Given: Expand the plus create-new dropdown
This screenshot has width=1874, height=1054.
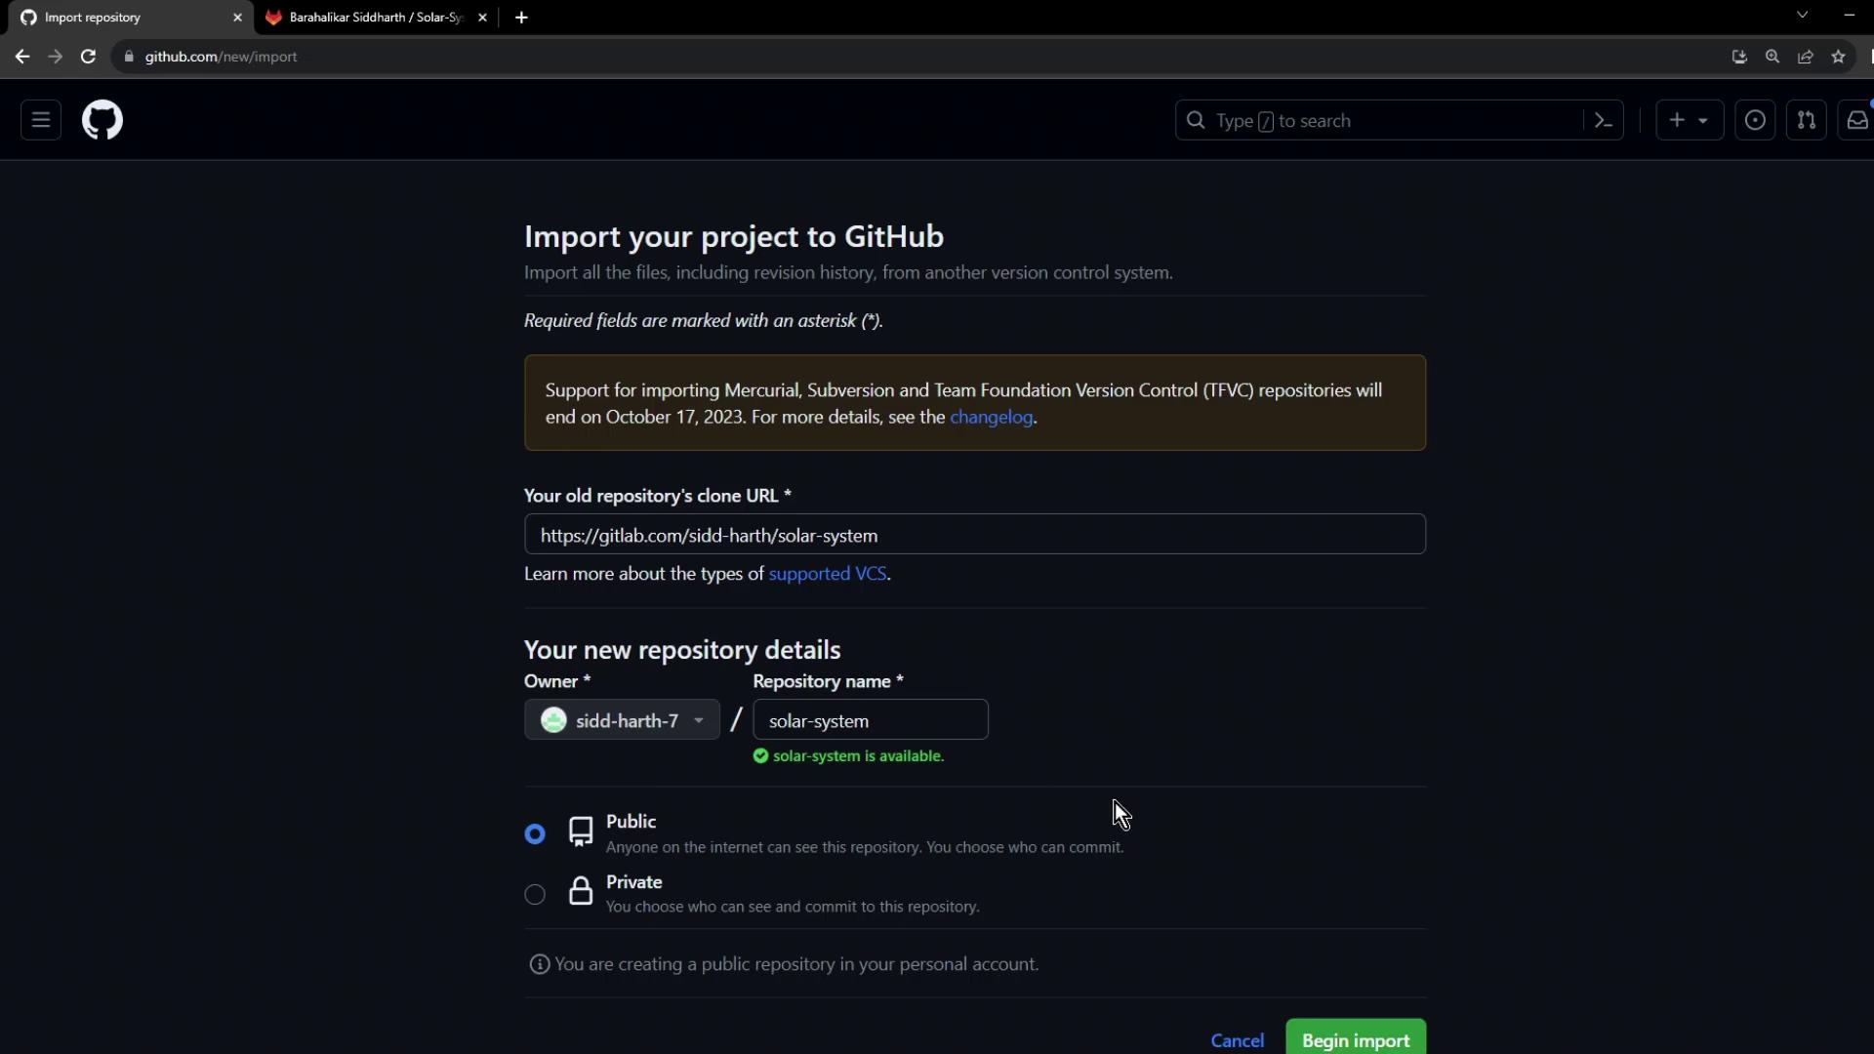Looking at the screenshot, I should click(1690, 120).
